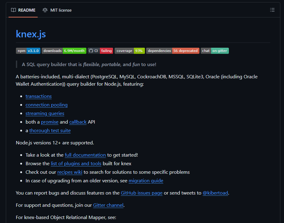Screen dimensions: 284x223
Task: Click the downloads 6.9M/month badge
Action: 64,51
